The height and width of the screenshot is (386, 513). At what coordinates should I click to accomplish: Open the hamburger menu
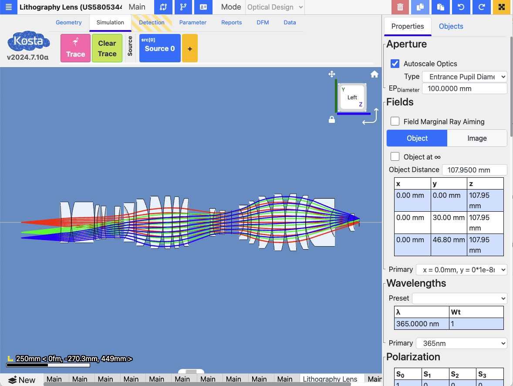coord(8,7)
